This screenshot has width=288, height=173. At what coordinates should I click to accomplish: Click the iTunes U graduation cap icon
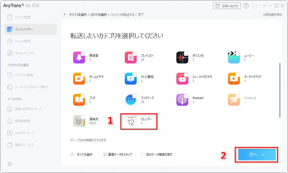tap(234, 100)
